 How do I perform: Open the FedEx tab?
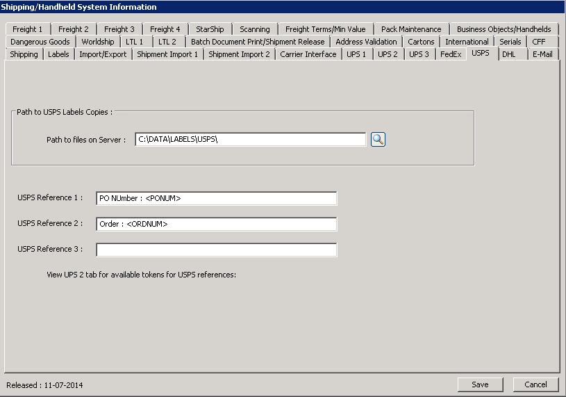point(451,54)
